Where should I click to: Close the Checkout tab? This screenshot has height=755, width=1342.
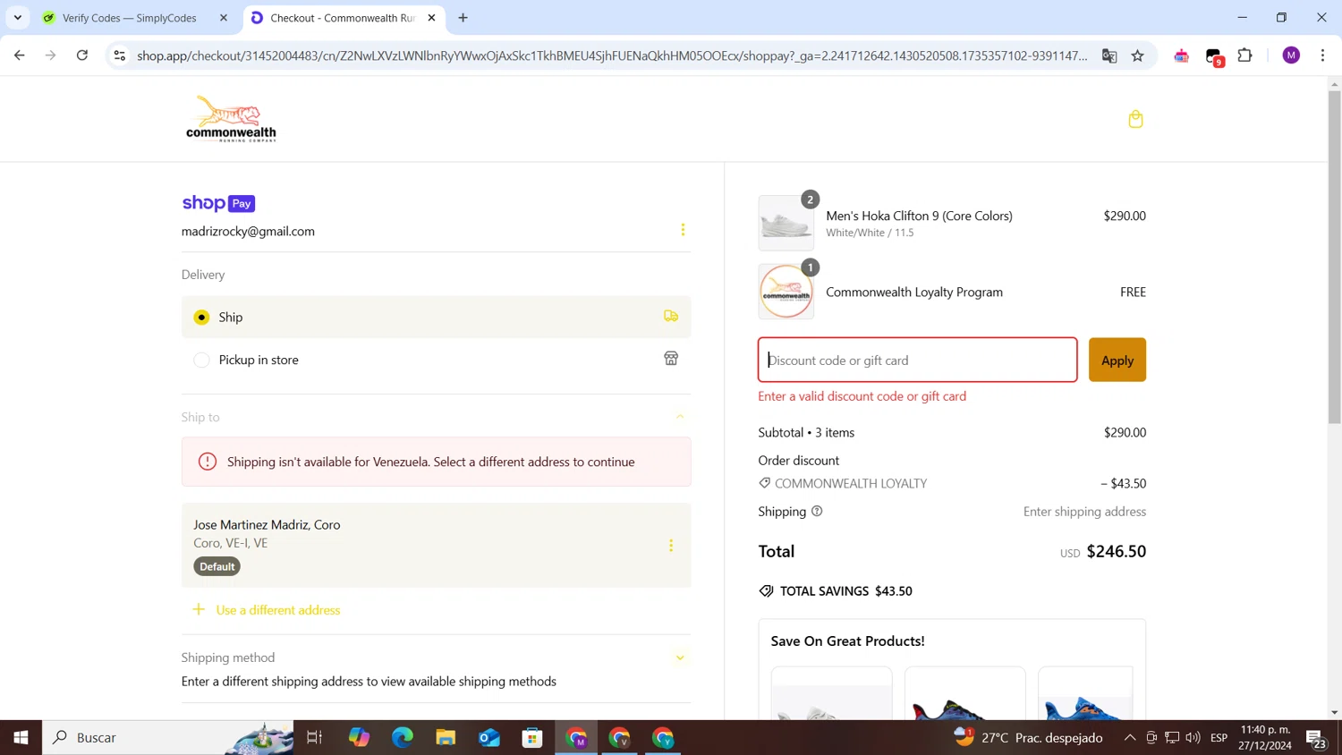point(431,18)
